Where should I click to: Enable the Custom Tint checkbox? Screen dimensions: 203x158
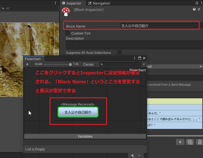(x=68, y=33)
